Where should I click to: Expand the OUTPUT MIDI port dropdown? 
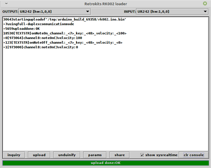(x=54, y=11)
